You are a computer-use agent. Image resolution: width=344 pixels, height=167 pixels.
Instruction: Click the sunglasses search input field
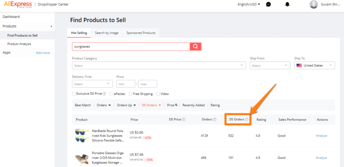(131, 47)
